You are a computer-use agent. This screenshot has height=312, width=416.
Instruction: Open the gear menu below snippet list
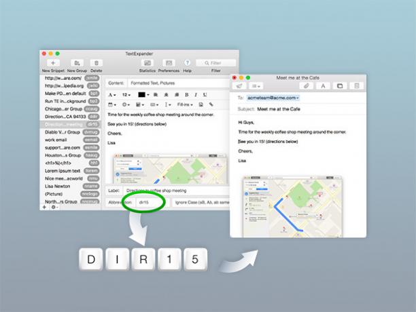54,207
